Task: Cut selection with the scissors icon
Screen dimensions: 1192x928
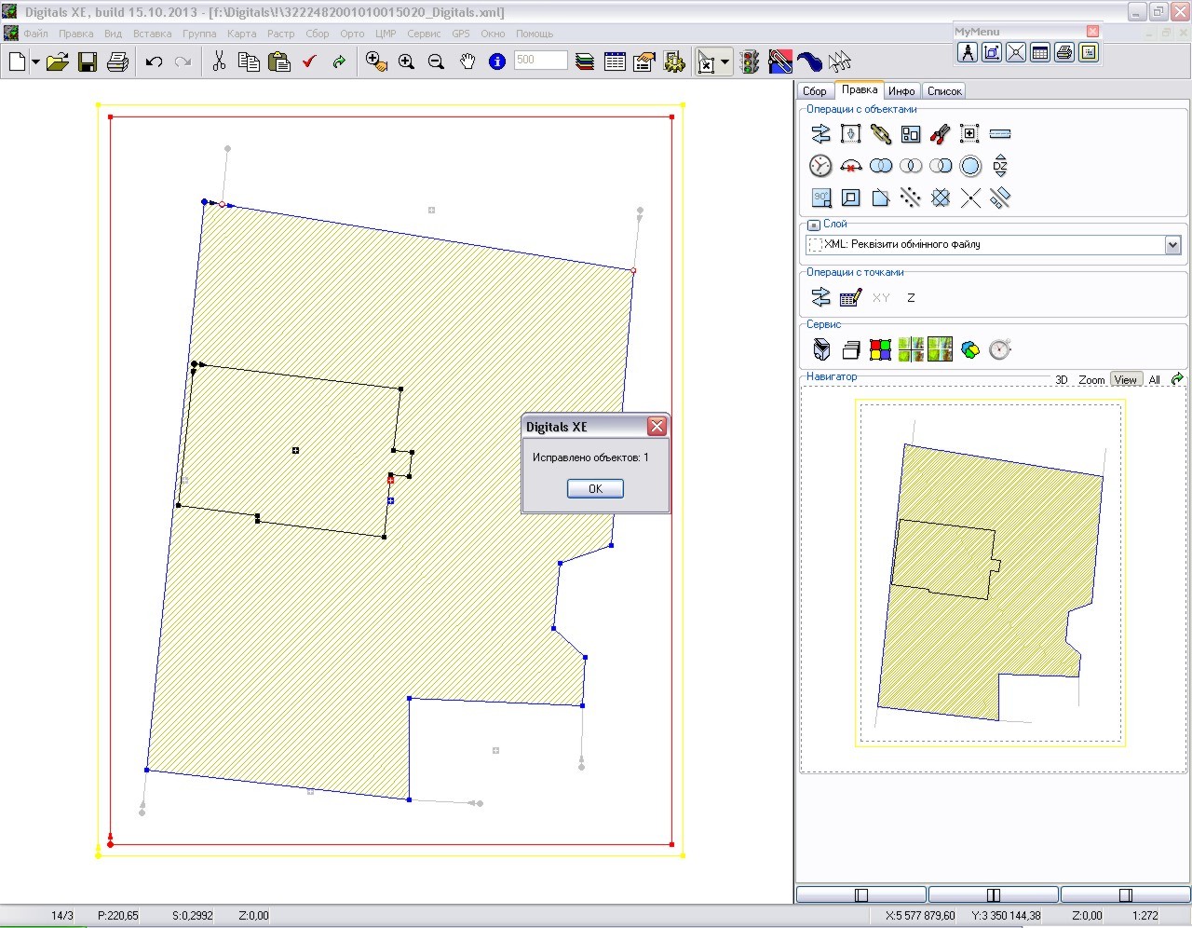Action: (x=219, y=61)
